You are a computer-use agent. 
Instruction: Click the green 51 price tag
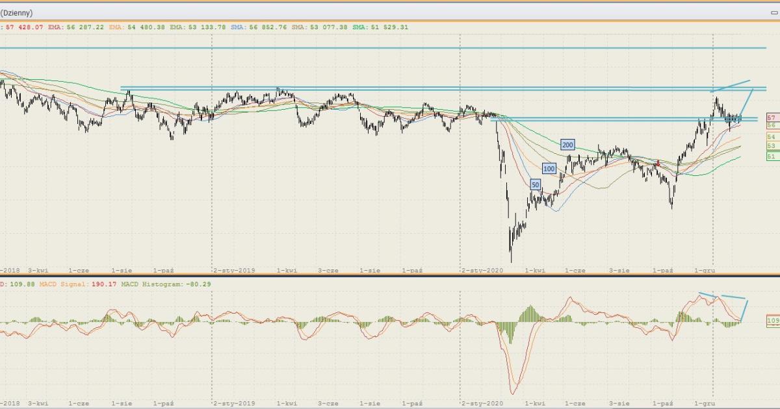[x=772, y=156]
